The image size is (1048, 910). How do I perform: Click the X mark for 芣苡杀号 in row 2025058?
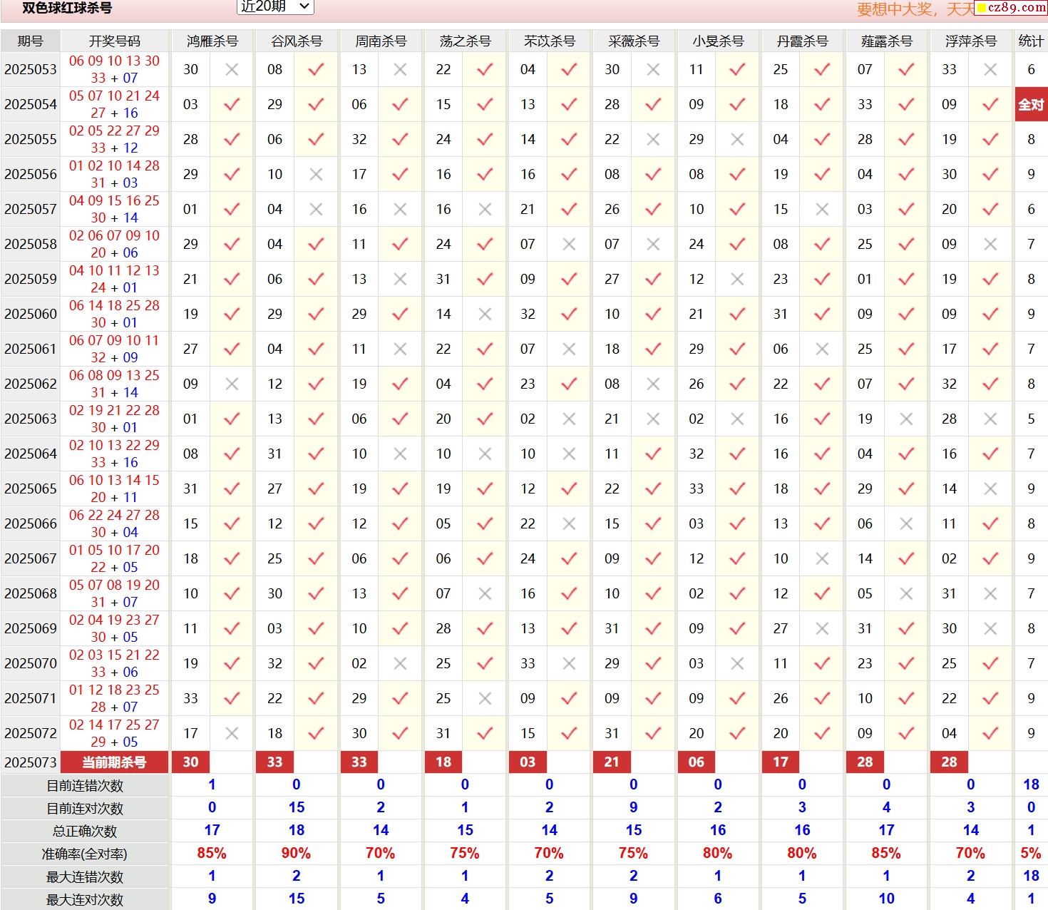point(569,244)
